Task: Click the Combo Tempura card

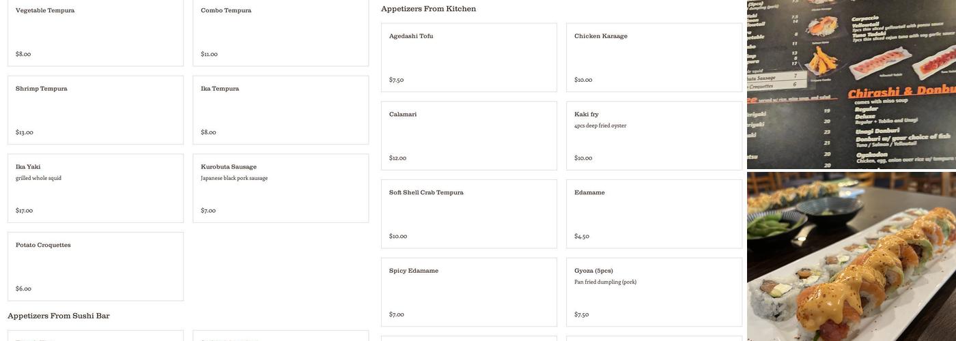Action: point(281,32)
